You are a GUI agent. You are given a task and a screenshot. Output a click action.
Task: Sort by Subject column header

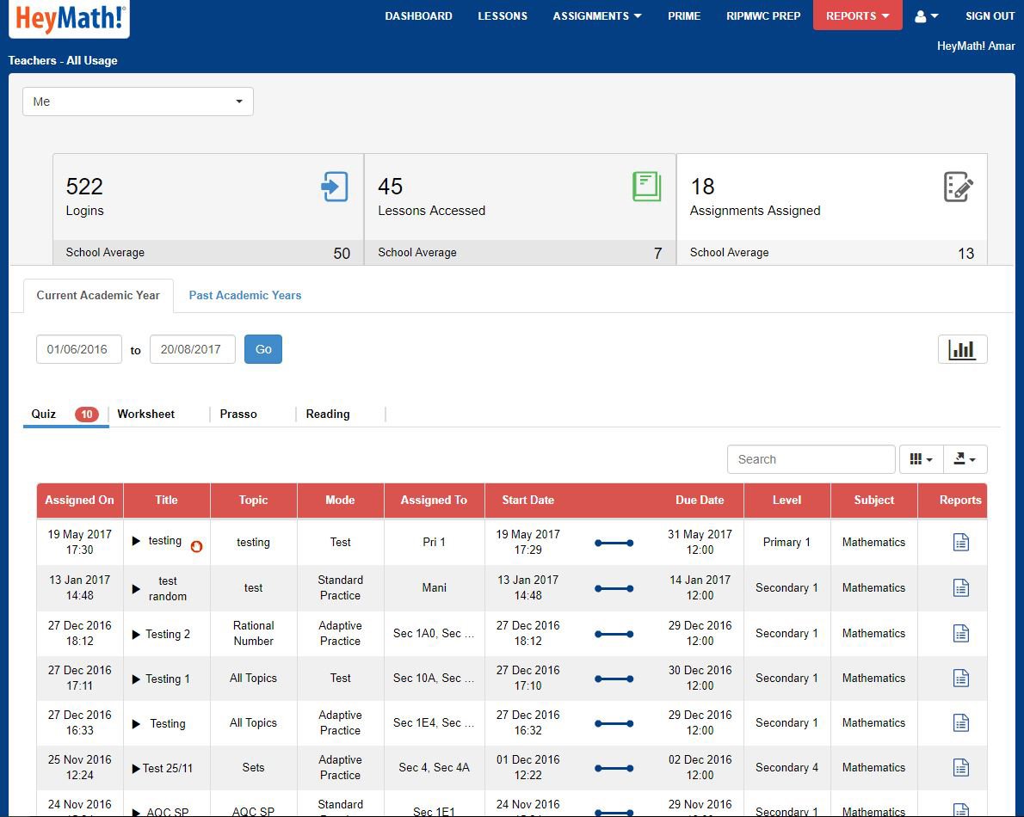pyautogui.click(x=873, y=501)
